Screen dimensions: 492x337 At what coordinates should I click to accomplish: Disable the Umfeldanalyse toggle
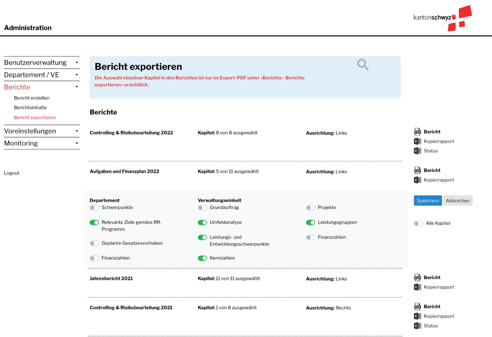pyautogui.click(x=202, y=222)
